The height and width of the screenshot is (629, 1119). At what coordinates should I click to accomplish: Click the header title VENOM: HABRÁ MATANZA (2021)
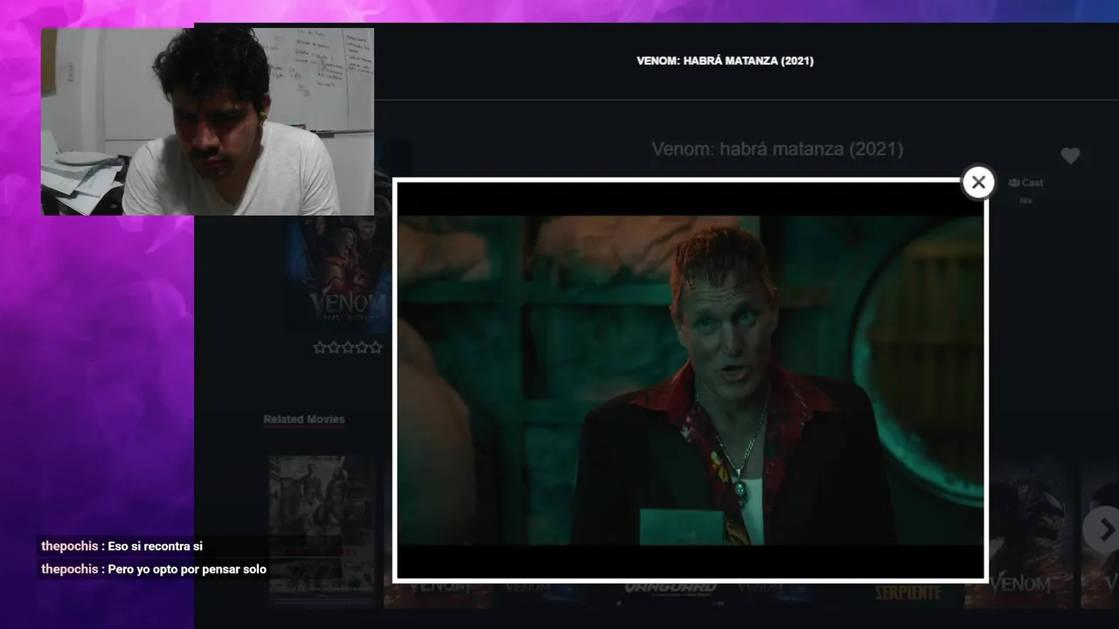725,61
